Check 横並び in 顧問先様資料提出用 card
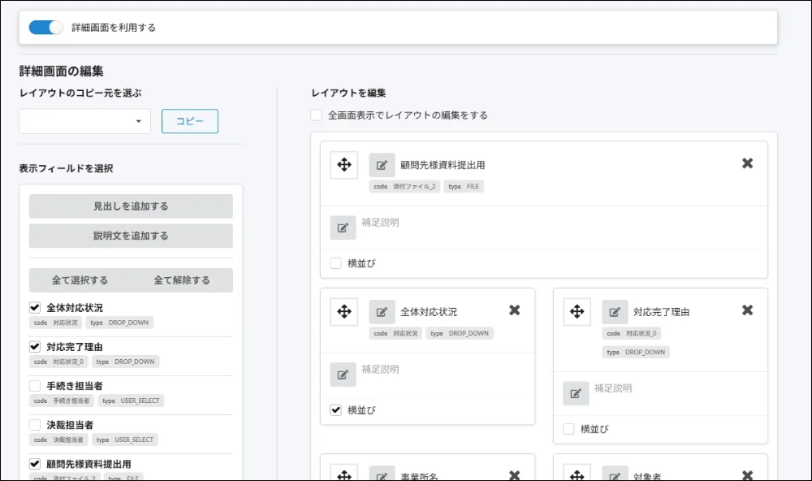This screenshot has height=481, width=812. [x=335, y=263]
